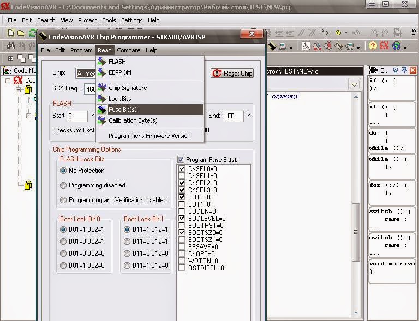419x321 pixels.
Task: Click the terminal computer icon in toolbar
Action: tap(282, 46)
